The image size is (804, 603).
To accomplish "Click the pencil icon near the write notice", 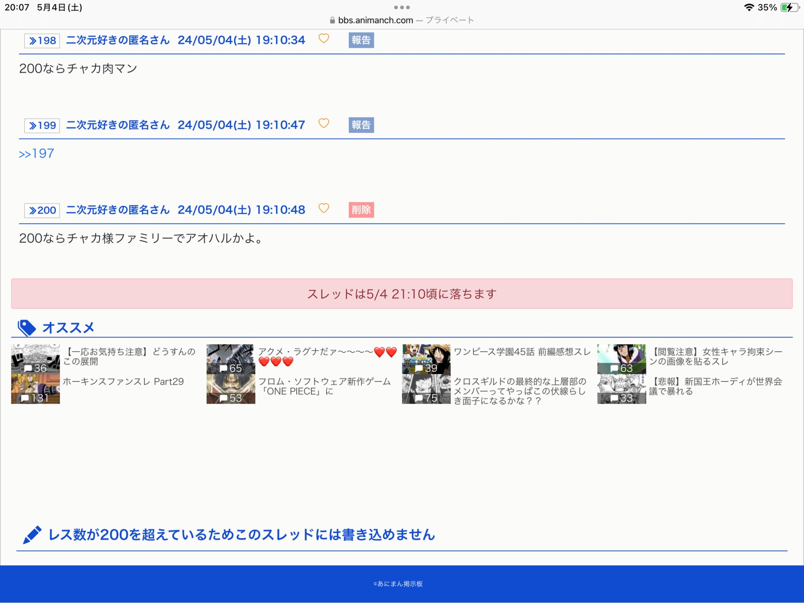I will pos(32,535).
